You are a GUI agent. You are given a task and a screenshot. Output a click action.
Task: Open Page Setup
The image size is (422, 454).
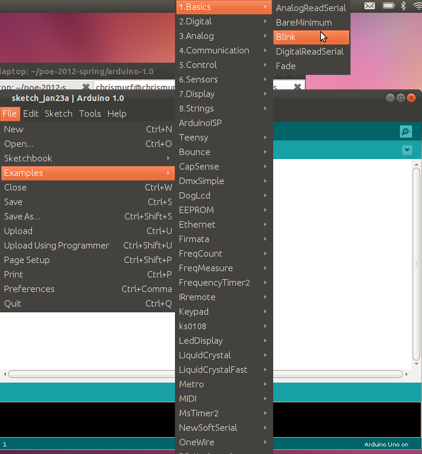pos(88,260)
